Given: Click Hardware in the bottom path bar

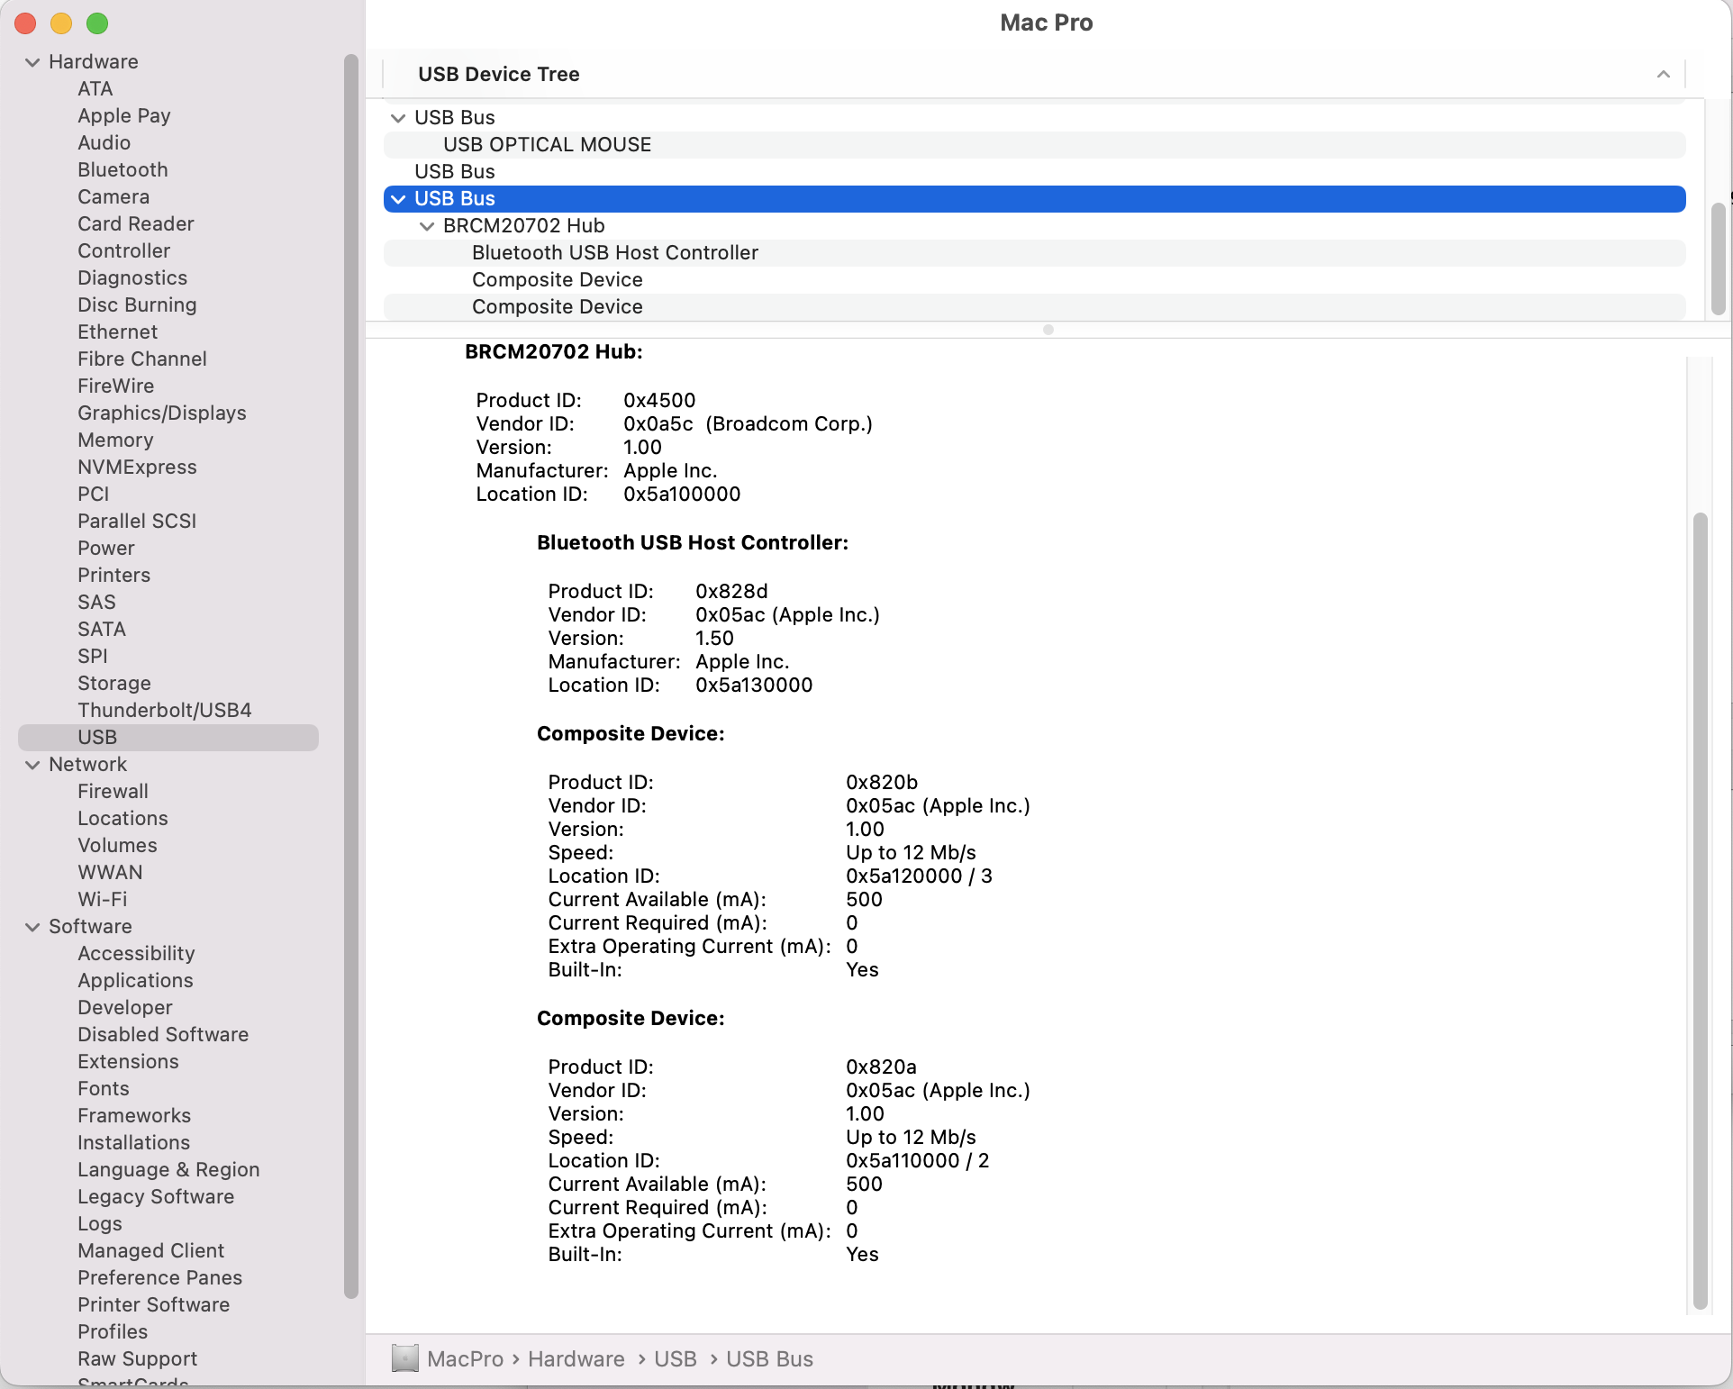Looking at the screenshot, I should [x=576, y=1358].
